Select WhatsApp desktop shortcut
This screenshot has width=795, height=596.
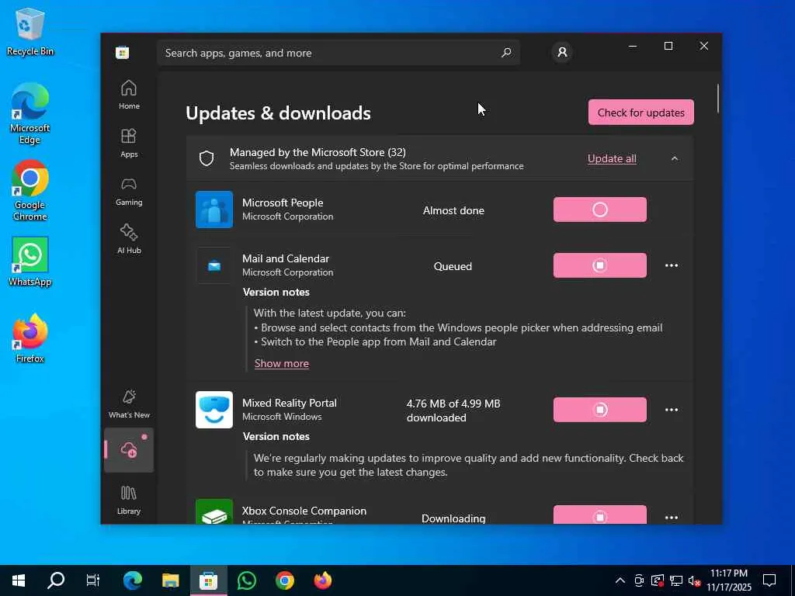point(30,262)
